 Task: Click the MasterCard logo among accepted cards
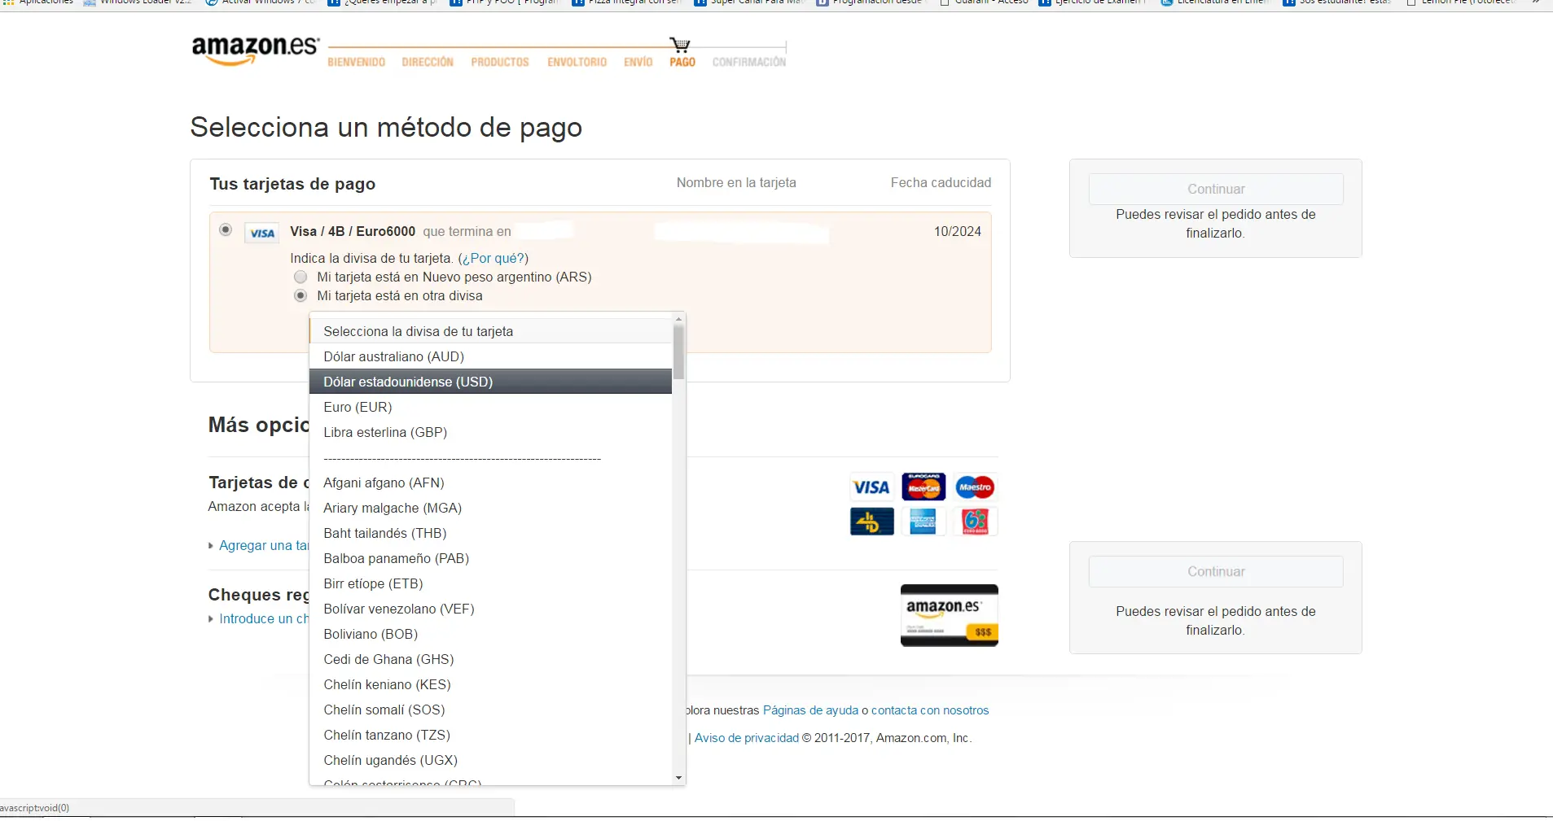pos(923,487)
